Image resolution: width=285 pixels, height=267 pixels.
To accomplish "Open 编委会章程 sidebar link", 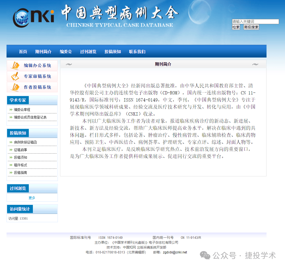I will tap(22, 110).
